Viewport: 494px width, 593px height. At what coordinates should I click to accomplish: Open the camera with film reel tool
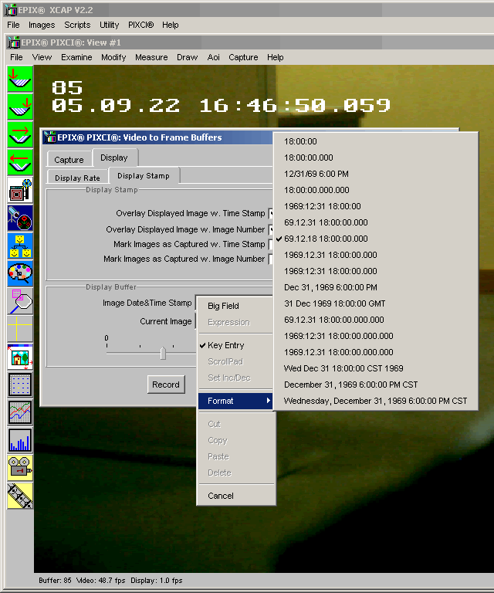20,190
